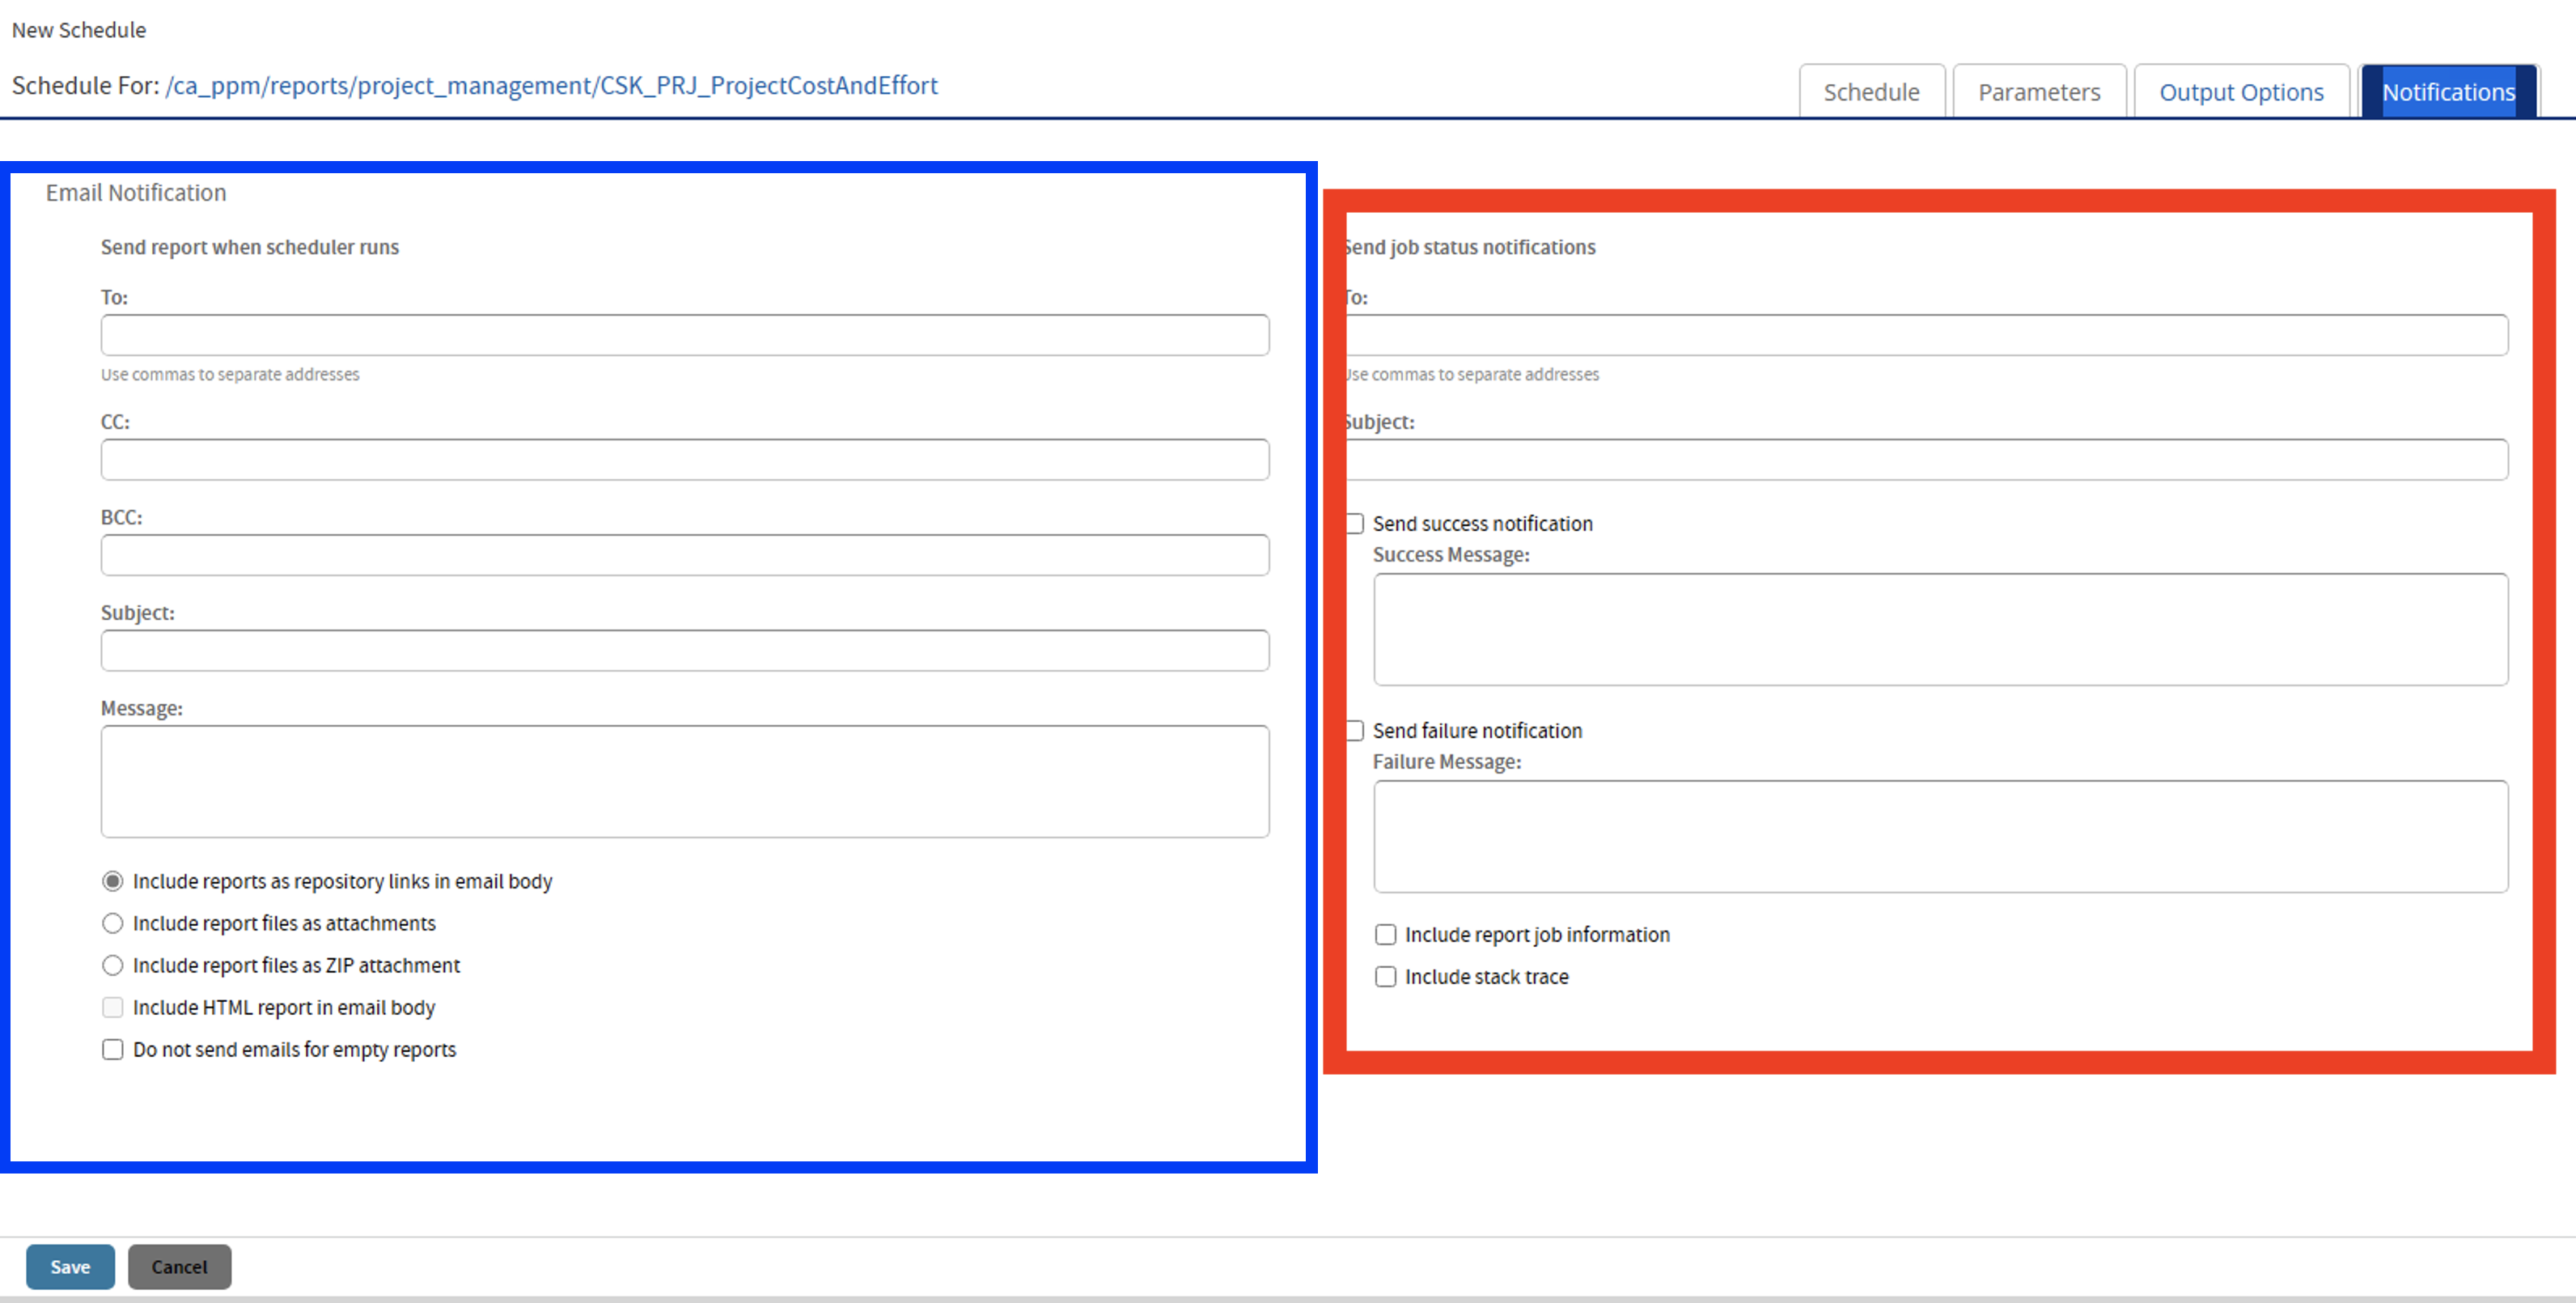Check Send failure notification box
The width and height of the screenshot is (2576, 1303).
tap(1355, 731)
